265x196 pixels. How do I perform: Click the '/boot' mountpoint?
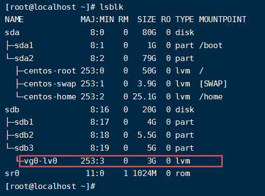point(211,45)
